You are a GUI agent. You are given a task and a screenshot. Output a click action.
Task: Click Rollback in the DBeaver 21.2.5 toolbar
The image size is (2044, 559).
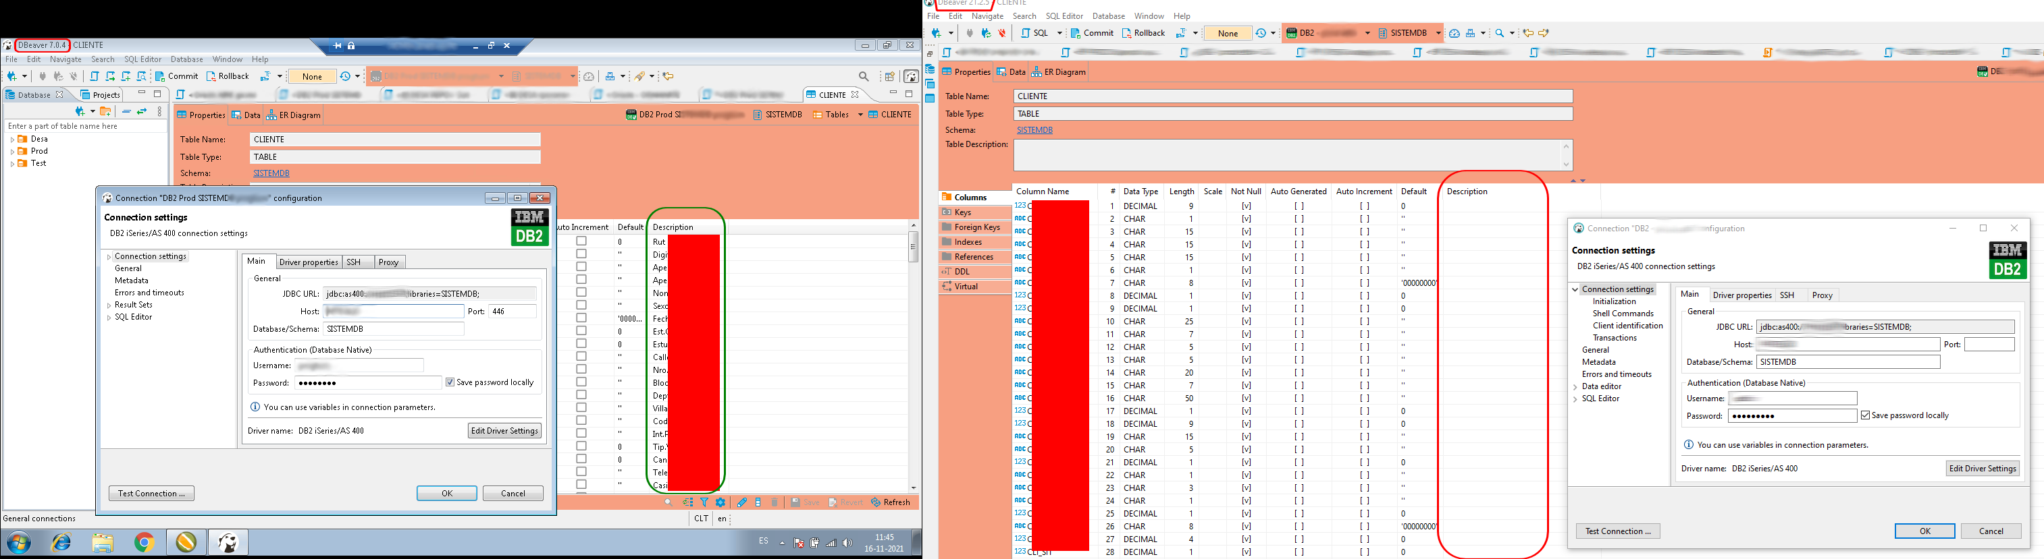pos(1143,33)
